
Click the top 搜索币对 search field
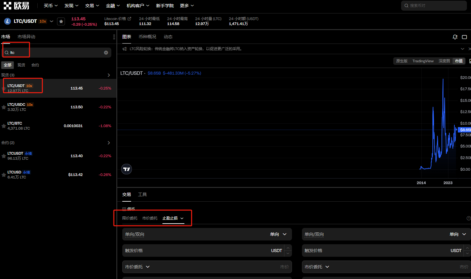pos(434,6)
